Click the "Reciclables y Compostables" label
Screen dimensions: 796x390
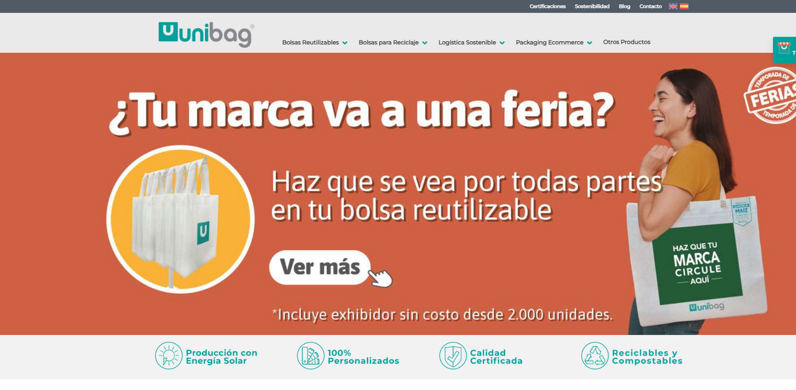pos(647,357)
